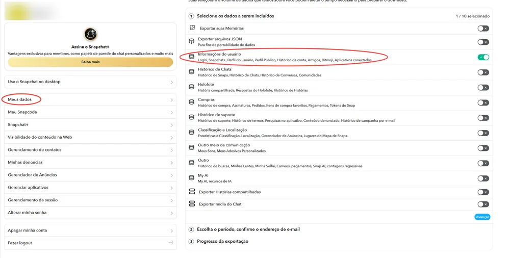510x258 pixels.
Task: Click the Minhas denúncias chevron
Action: point(171,163)
